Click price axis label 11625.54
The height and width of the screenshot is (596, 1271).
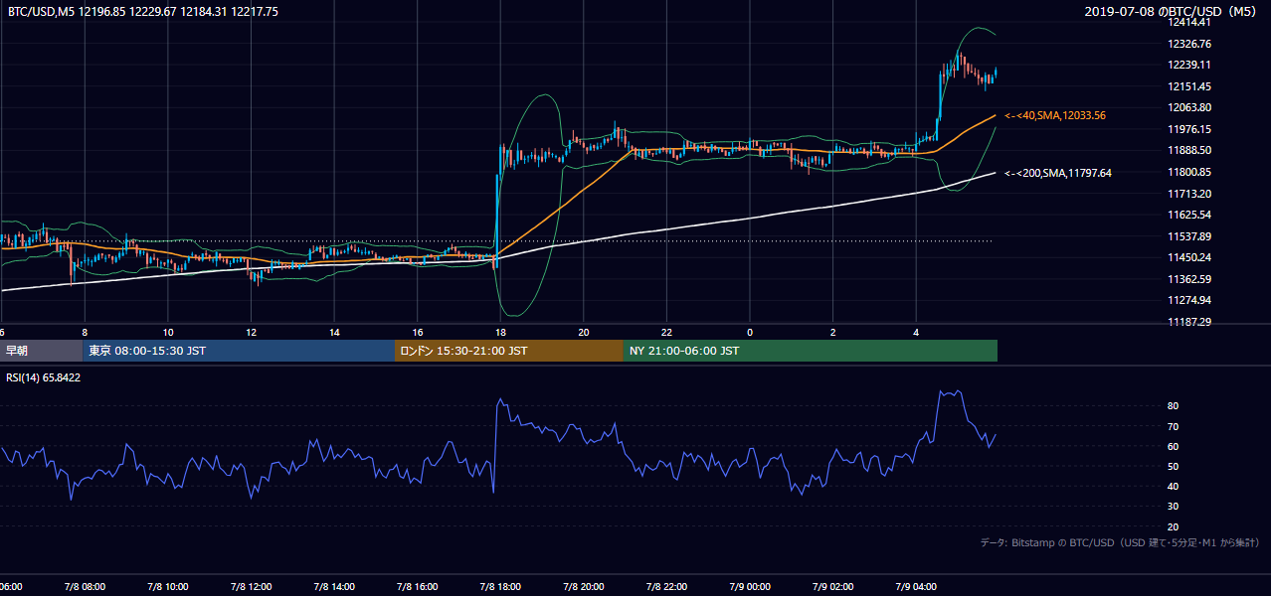point(1188,215)
